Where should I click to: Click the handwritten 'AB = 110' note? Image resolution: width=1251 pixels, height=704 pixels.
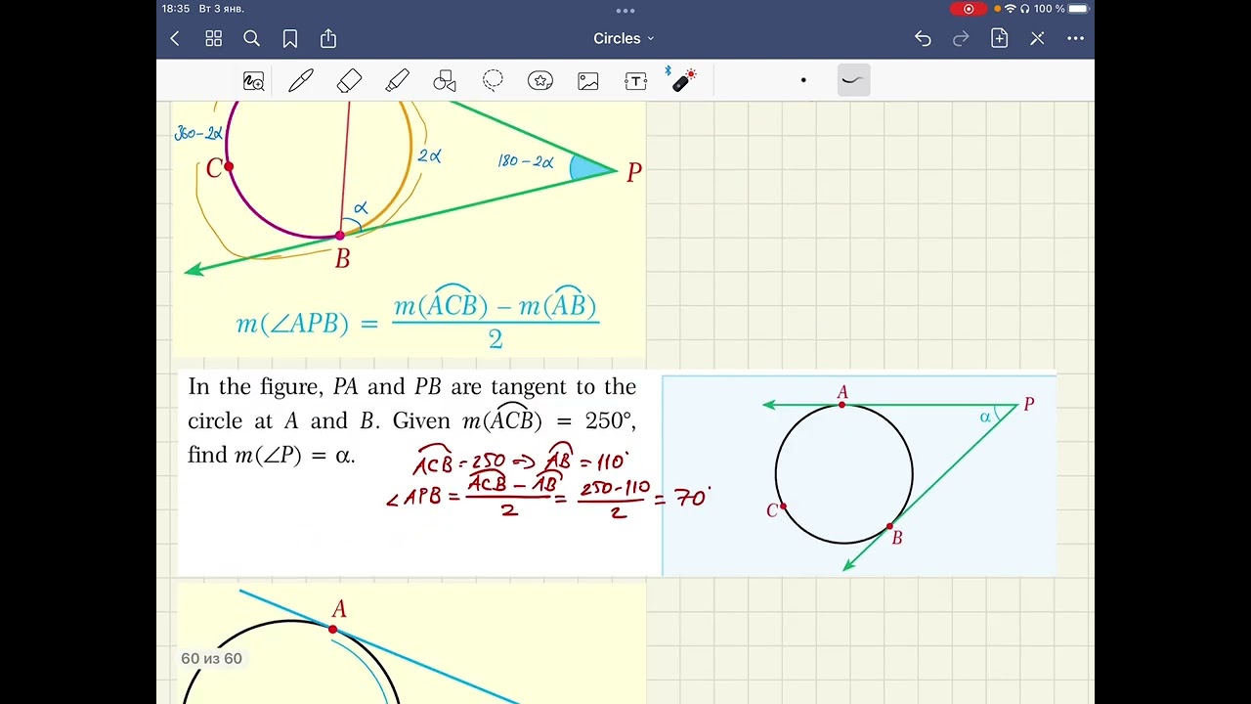point(586,461)
